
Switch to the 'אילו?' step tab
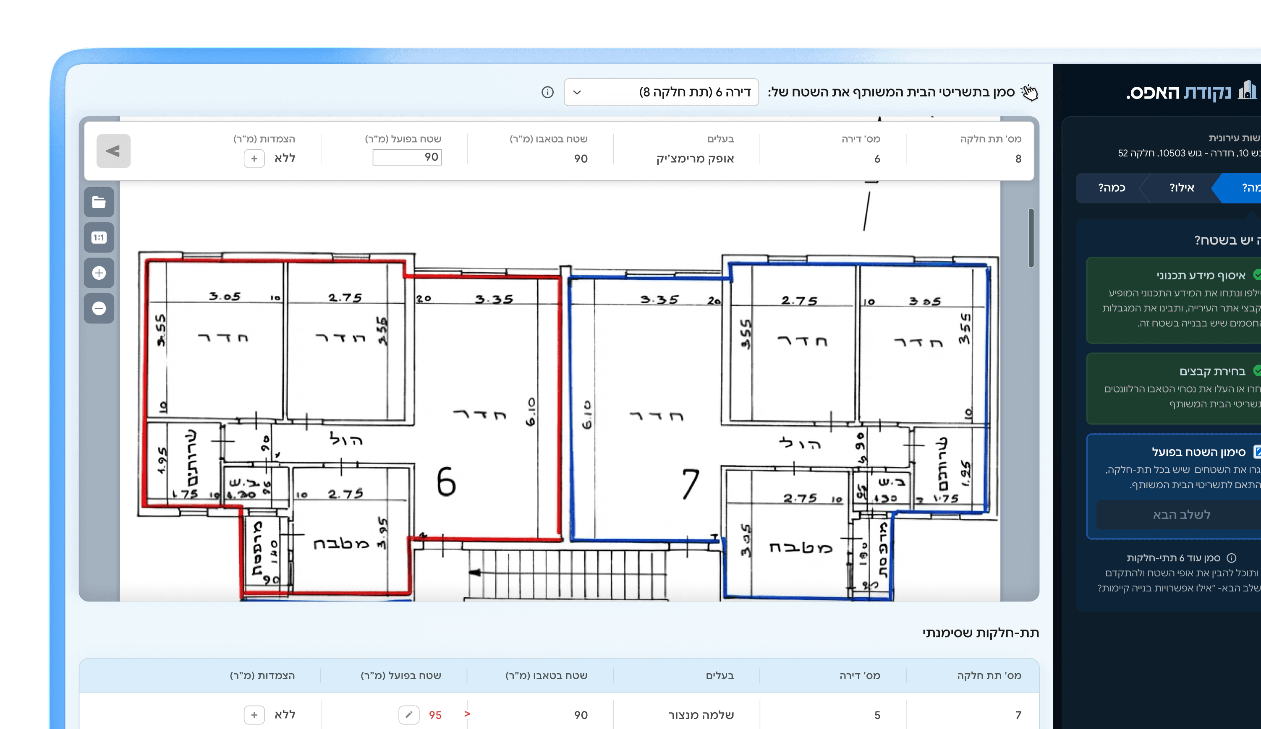pyautogui.click(x=1181, y=188)
